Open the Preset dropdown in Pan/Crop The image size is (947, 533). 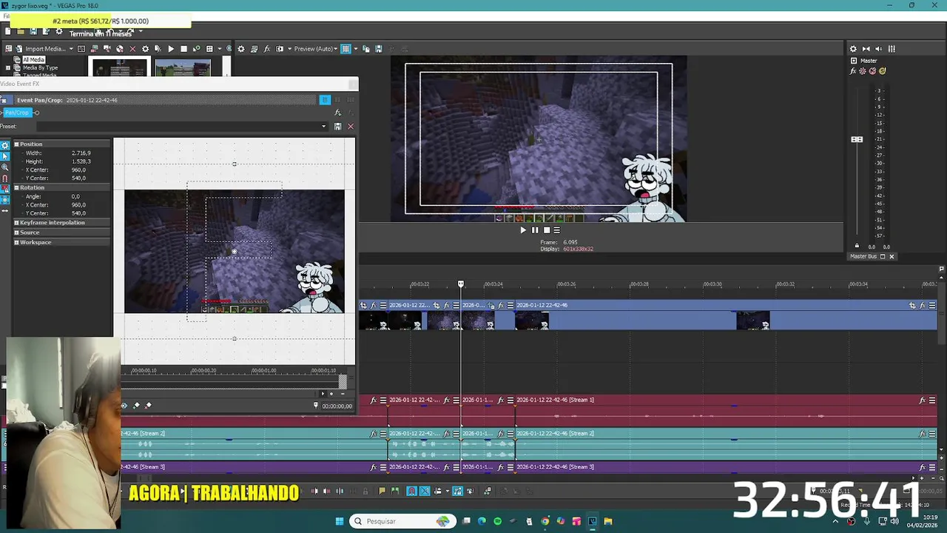pyautogui.click(x=323, y=127)
